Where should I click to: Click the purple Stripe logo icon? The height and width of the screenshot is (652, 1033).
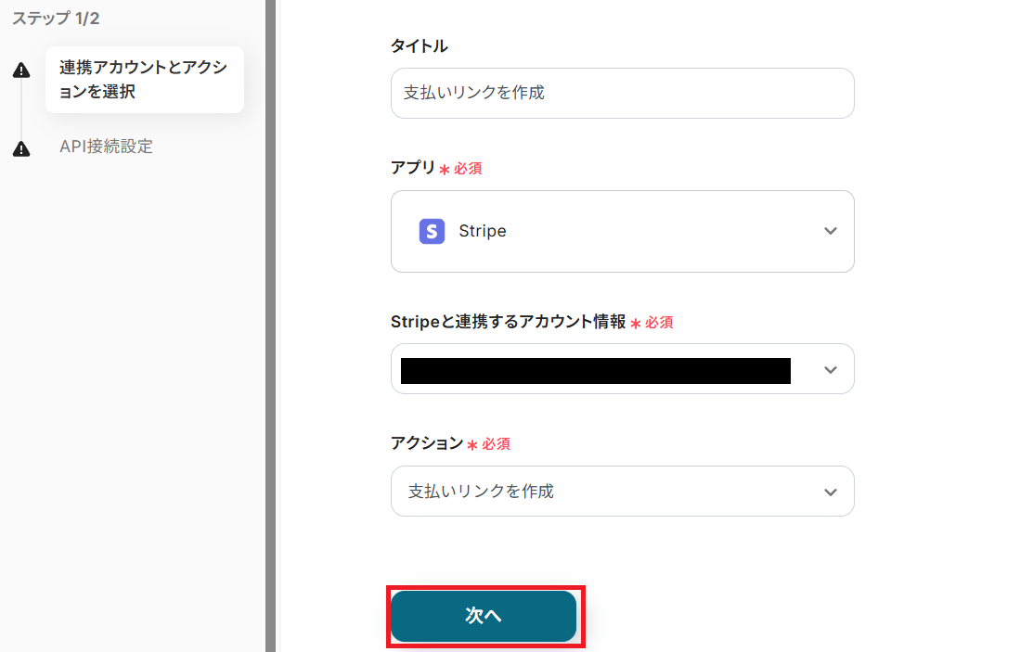tap(432, 231)
